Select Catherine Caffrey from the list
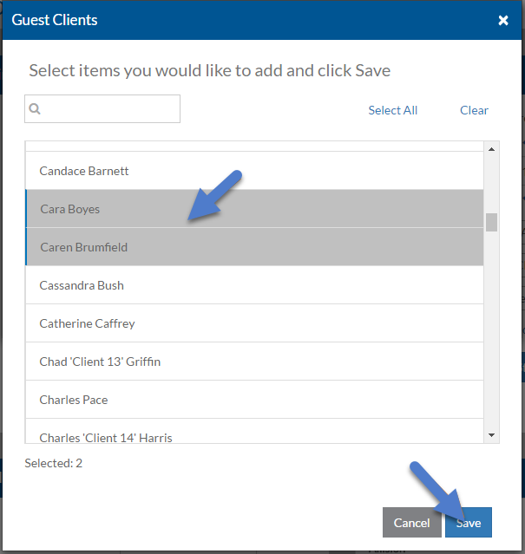Image resolution: width=525 pixels, height=554 pixels. pyautogui.click(x=254, y=323)
